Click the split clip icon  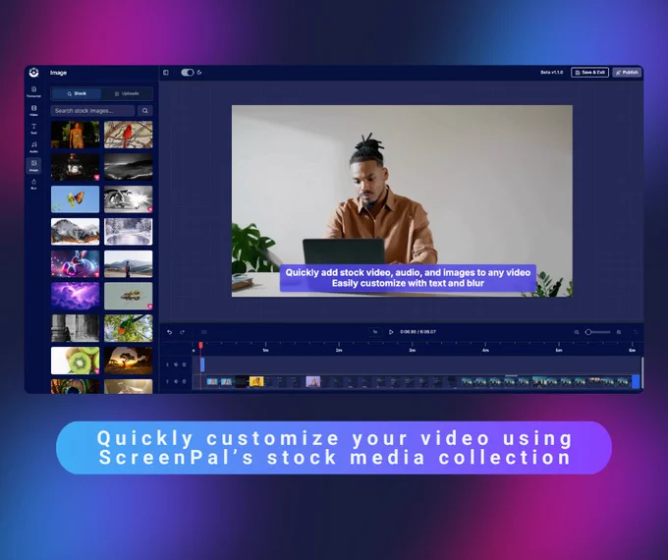click(204, 332)
